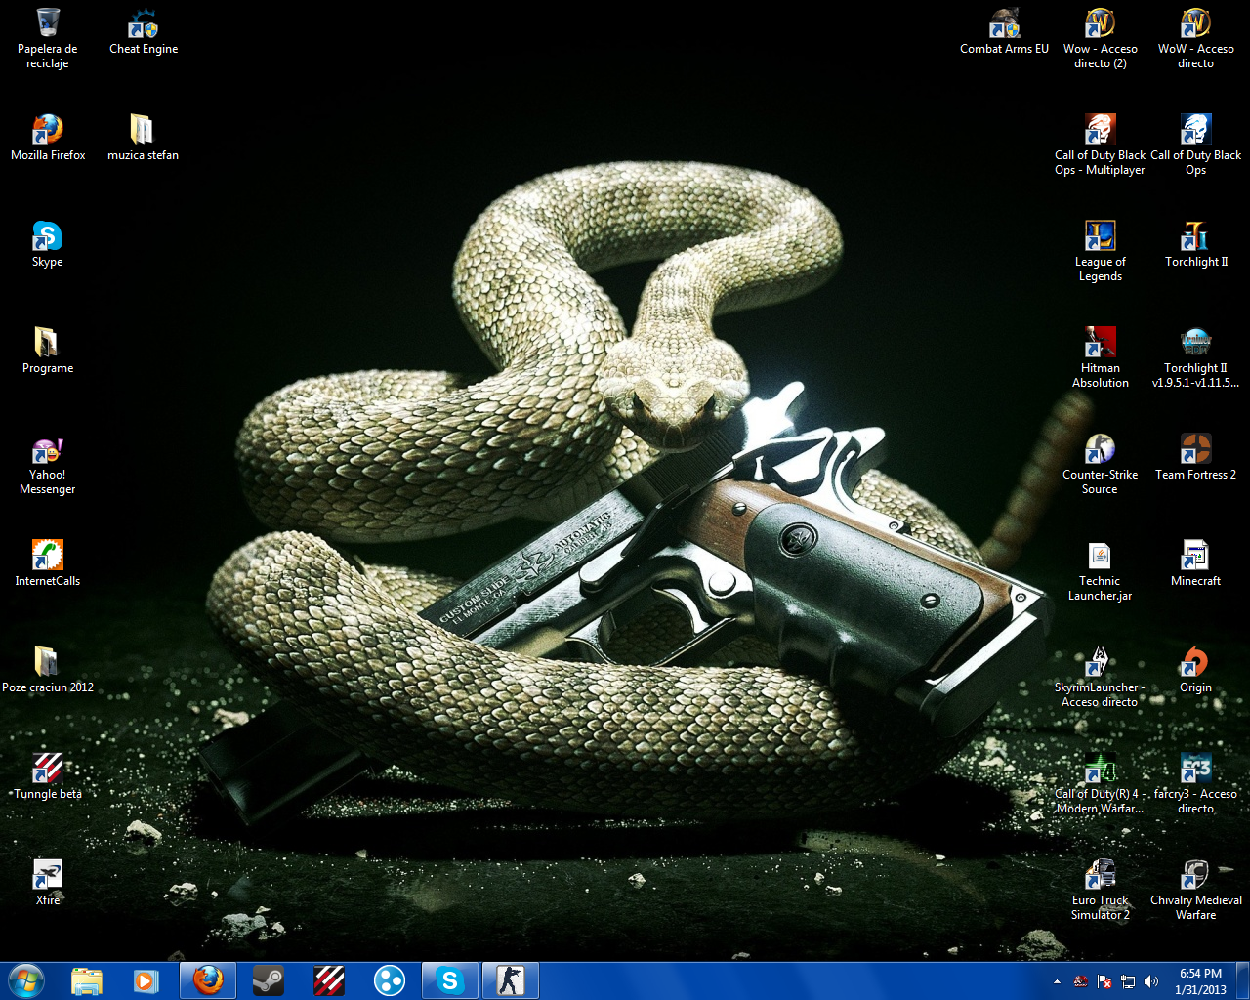Select the InternetCalls desktop shortcut
Screen dimensions: 1250x1000
pyautogui.click(x=47, y=563)
